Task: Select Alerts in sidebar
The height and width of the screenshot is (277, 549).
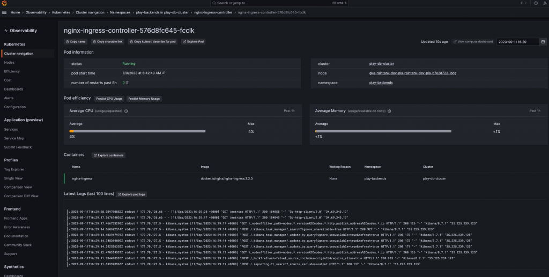Action: [x=9, y=98]
